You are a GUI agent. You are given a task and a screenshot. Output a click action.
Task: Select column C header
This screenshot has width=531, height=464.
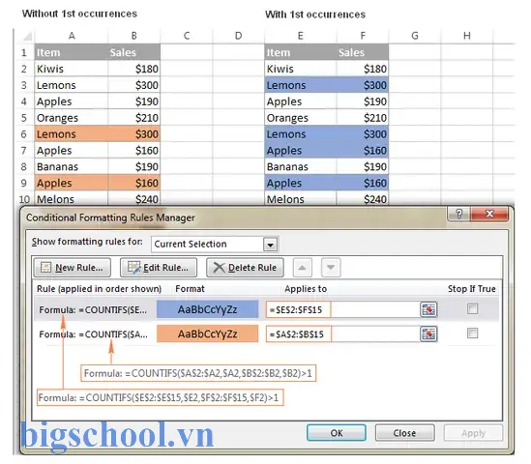(187, 36)
